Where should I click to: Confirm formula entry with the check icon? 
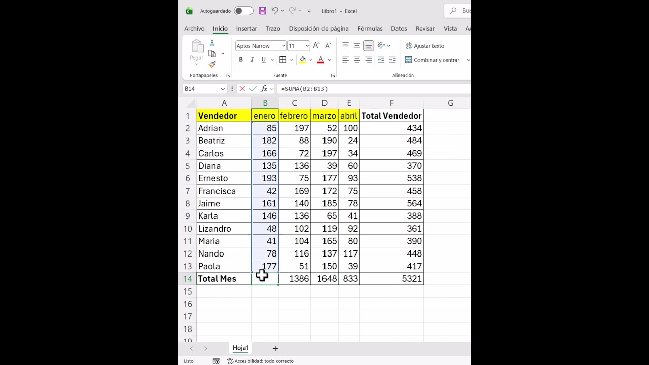click(x=253, y=89)
